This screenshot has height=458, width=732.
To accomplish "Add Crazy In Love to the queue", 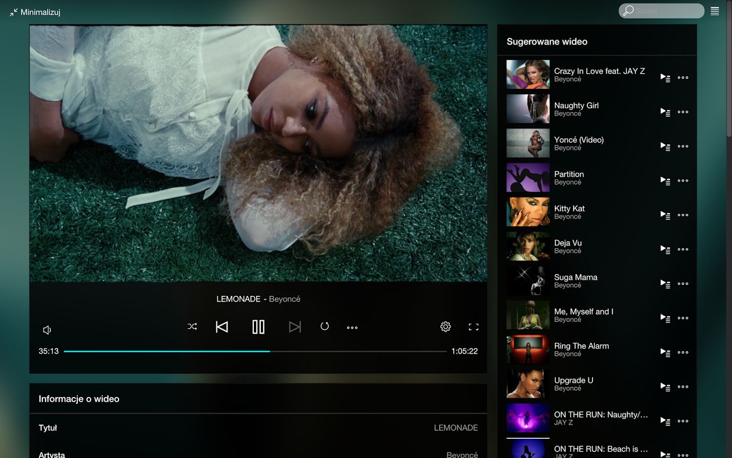I will coord(666,78).
